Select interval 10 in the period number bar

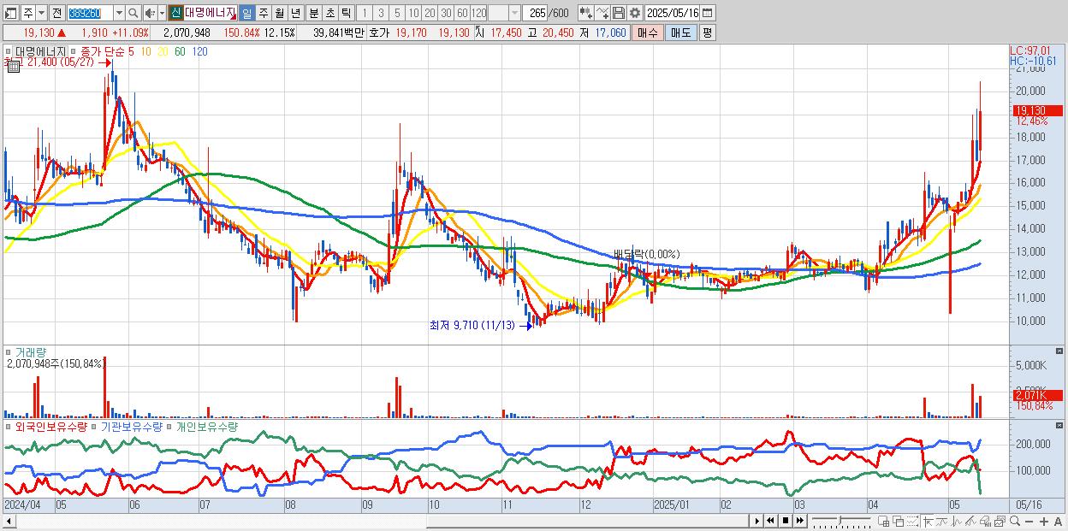click(413, 13)
